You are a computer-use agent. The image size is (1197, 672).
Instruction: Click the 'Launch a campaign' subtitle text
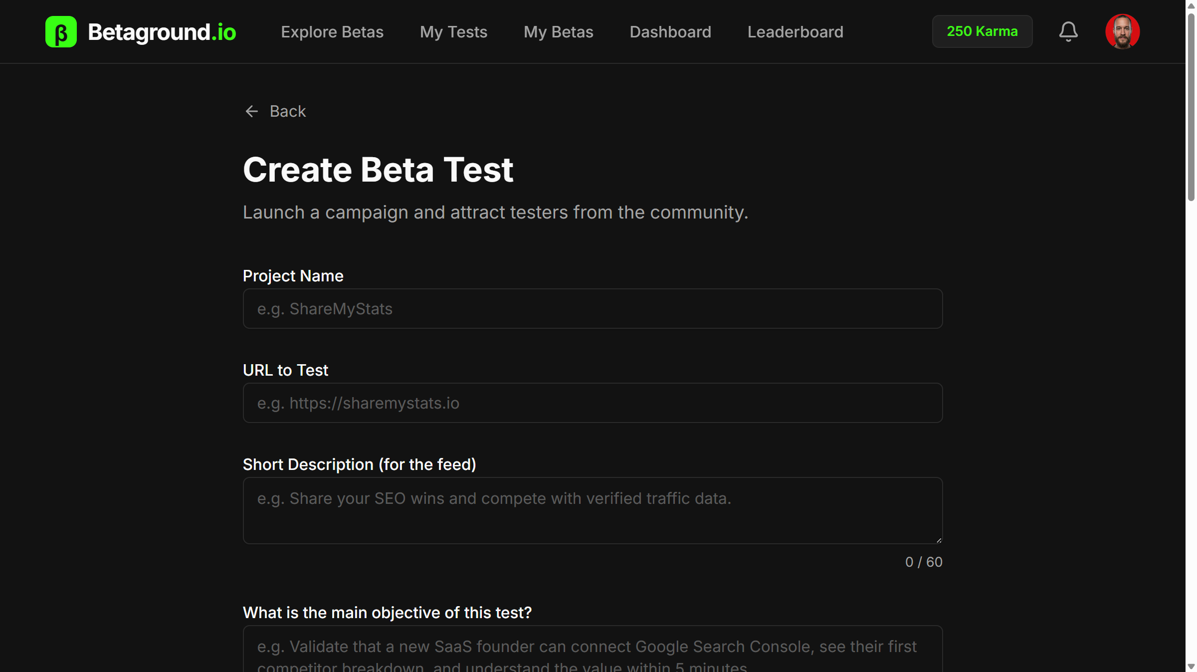[496, 213]
